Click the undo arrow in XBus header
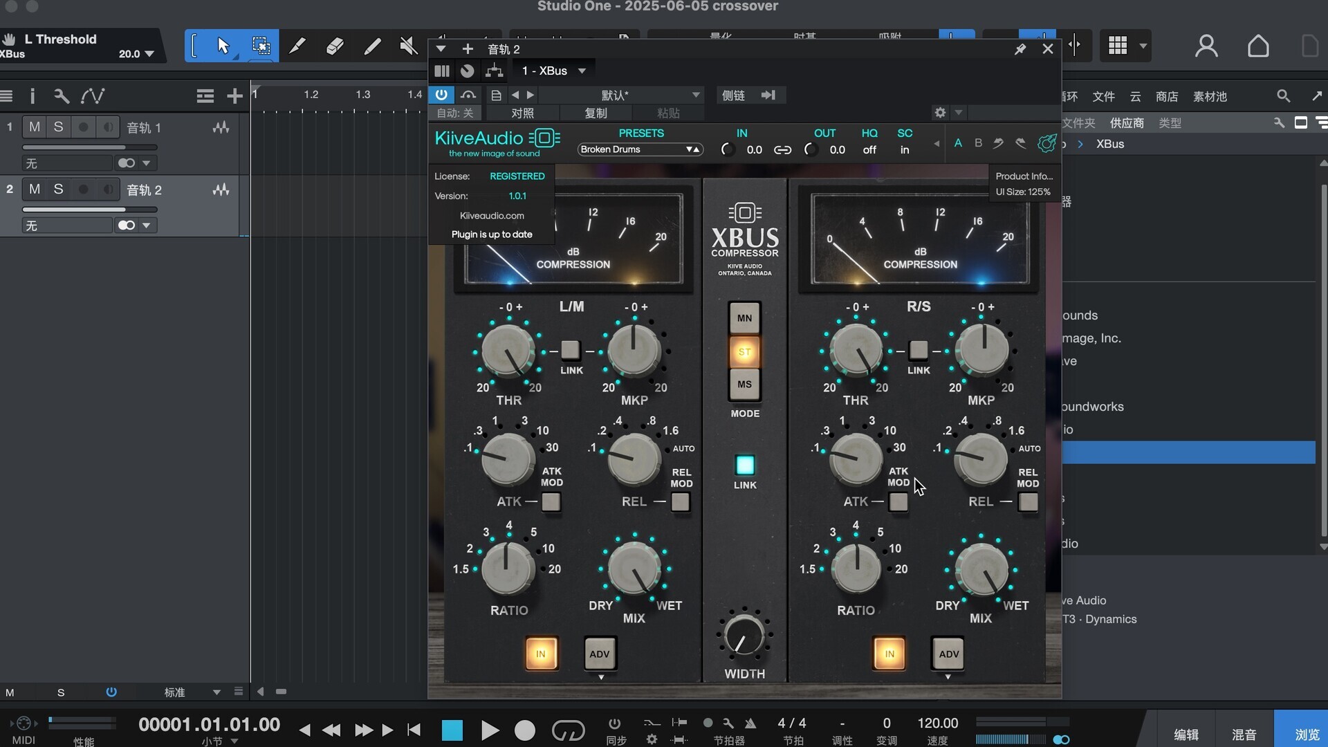Screen dimensions: 1328x747 click(x=998, y=143)
